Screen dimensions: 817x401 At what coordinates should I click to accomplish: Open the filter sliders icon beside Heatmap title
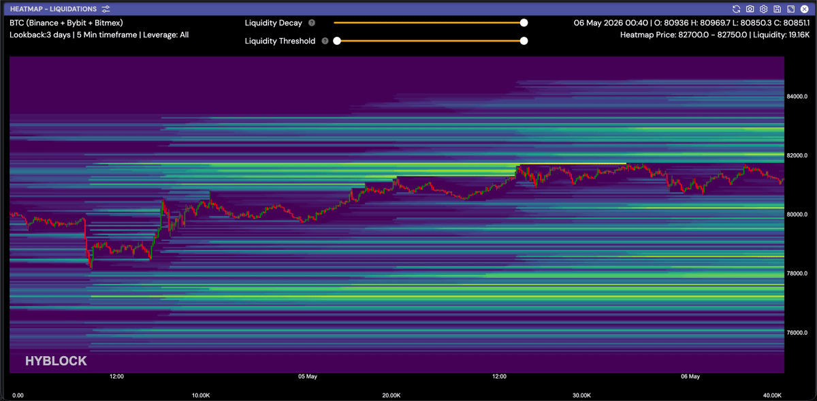tap(106, 9)
